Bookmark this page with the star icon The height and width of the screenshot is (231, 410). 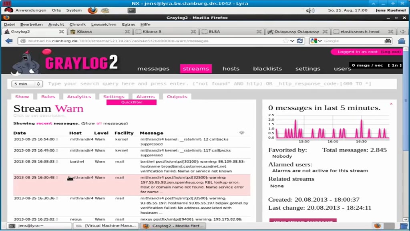tap(285, 41)
